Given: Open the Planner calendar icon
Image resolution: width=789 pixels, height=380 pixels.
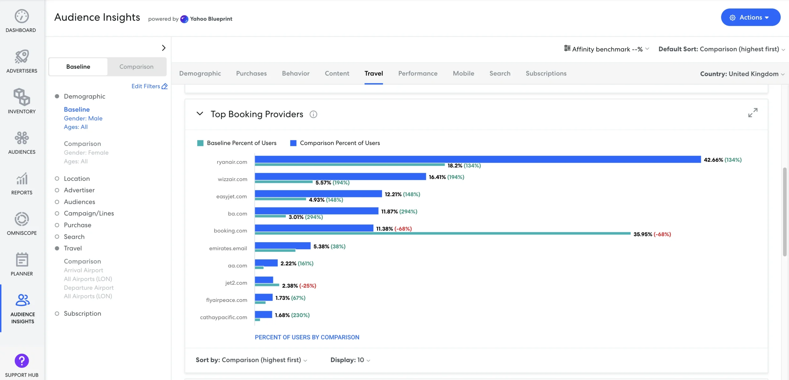Looking at the screenshot, I should tap(22, 260).
